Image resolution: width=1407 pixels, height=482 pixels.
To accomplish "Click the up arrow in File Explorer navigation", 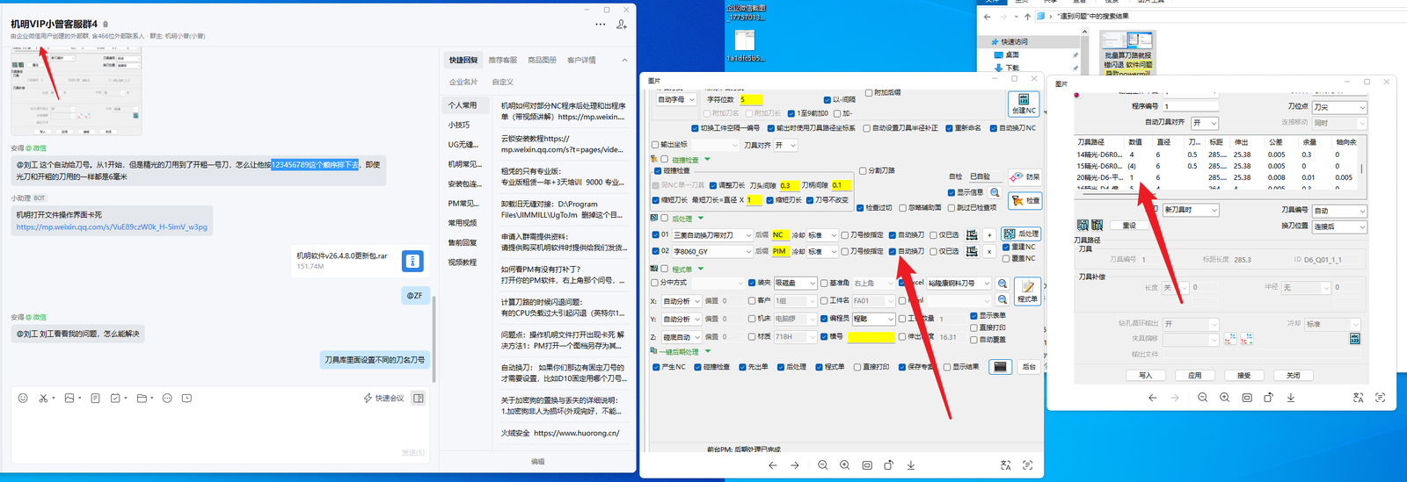I will coord(1027,17).
